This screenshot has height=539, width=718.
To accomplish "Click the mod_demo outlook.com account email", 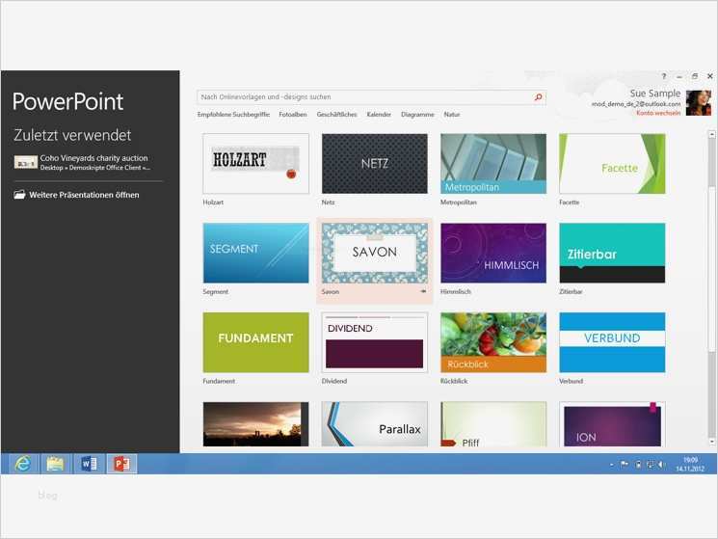I will pos(636,104).
